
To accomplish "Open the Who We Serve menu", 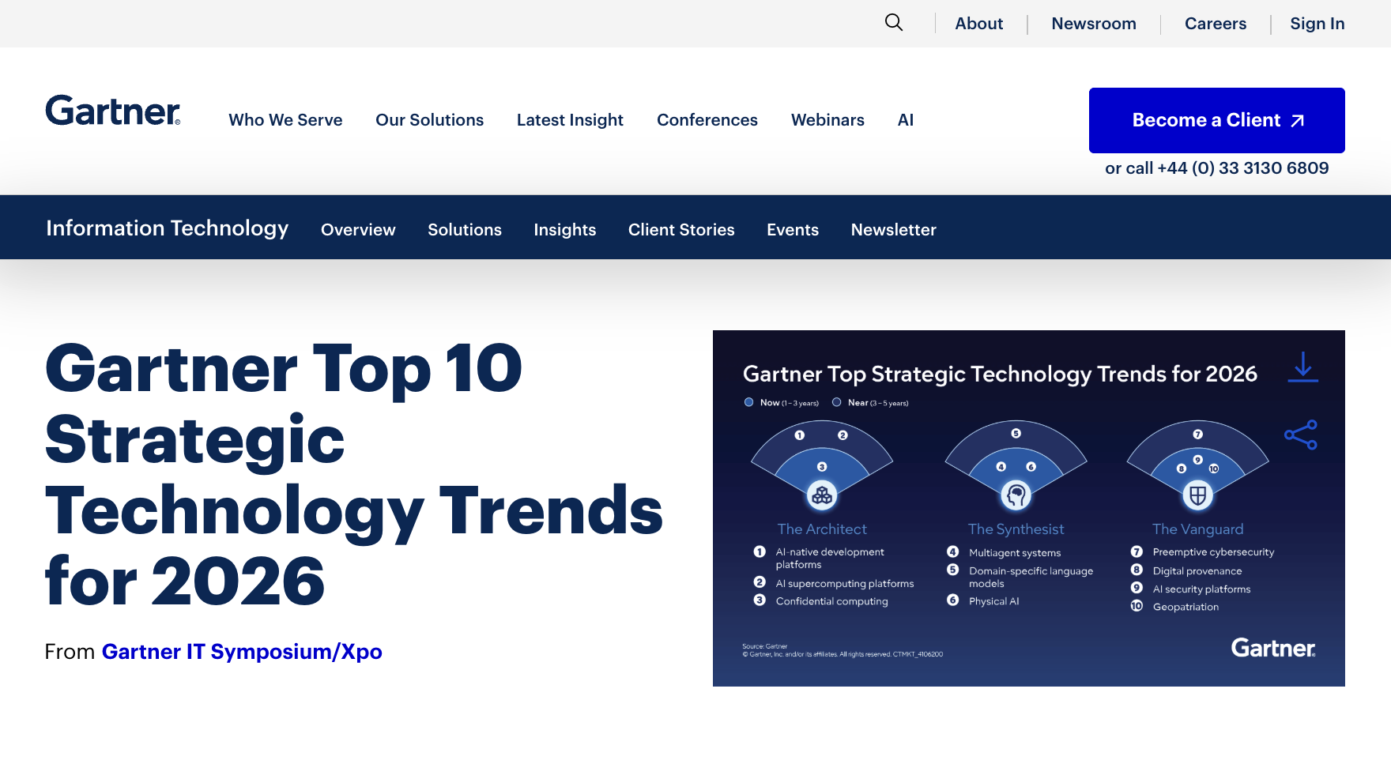I will (x=285, y=120).
